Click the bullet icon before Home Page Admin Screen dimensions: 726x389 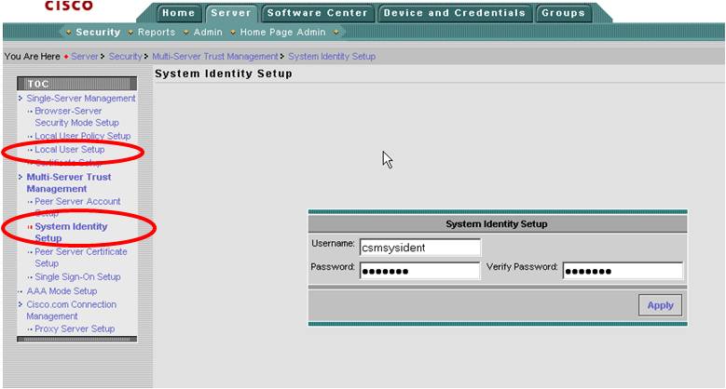(x=233, y=32)
